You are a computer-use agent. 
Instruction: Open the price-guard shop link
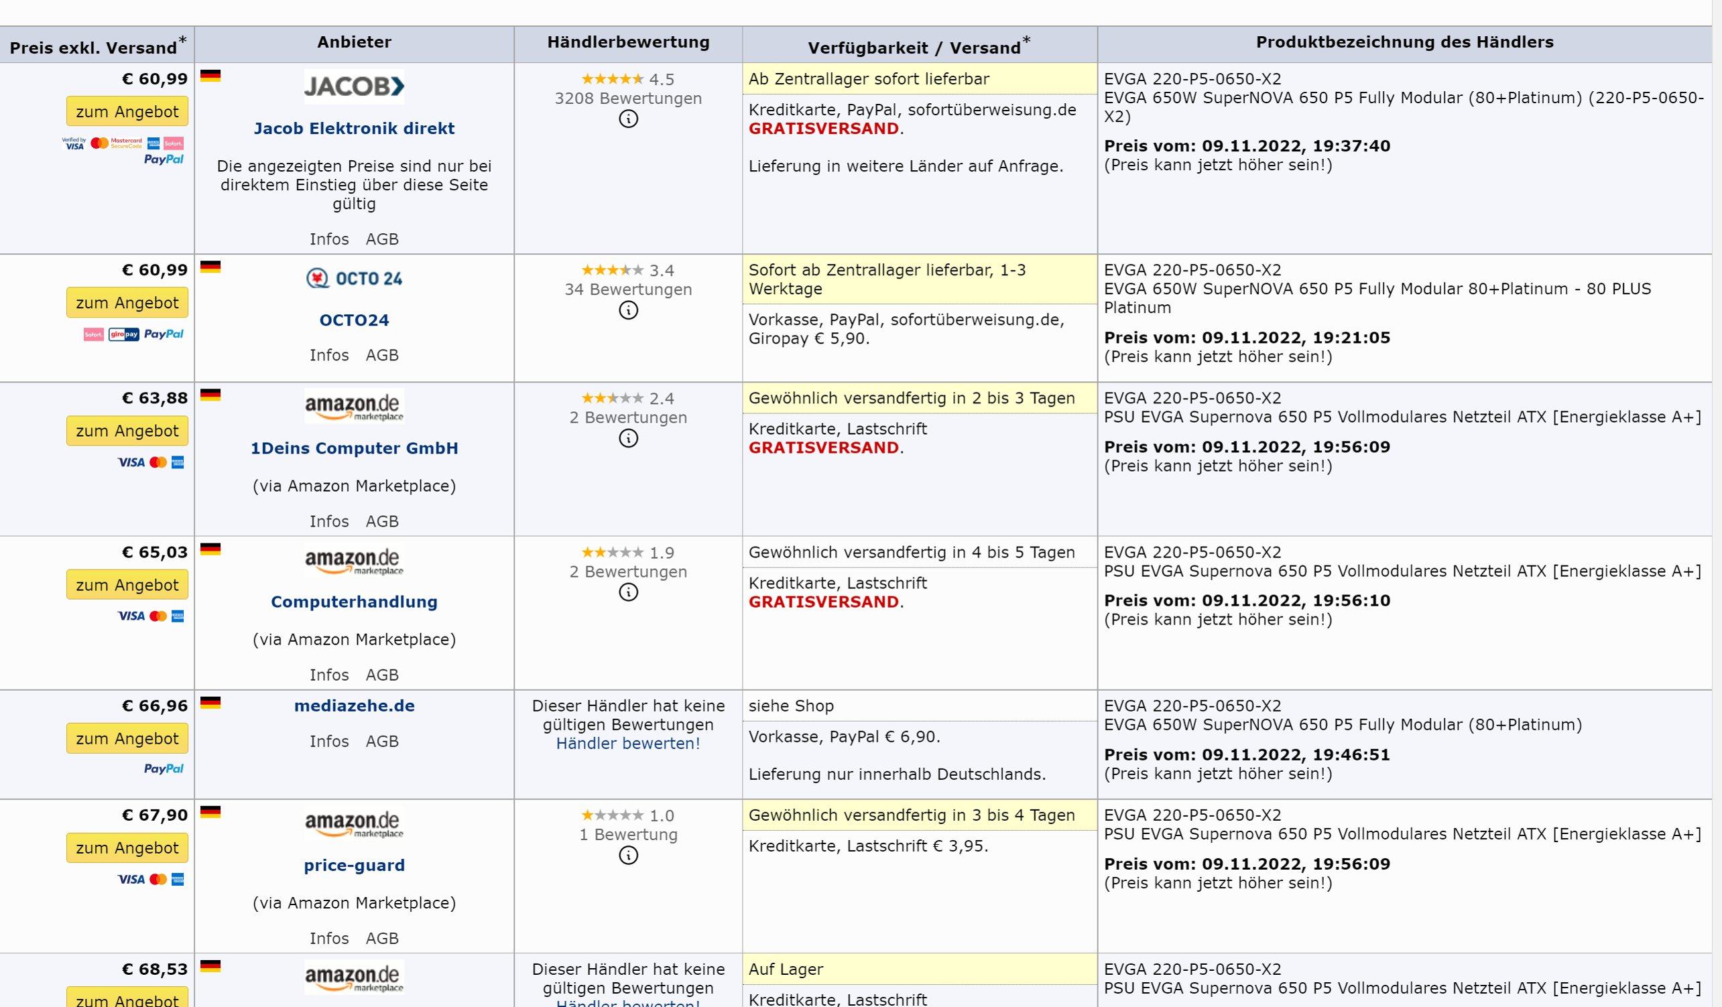(x=354, y=866)
